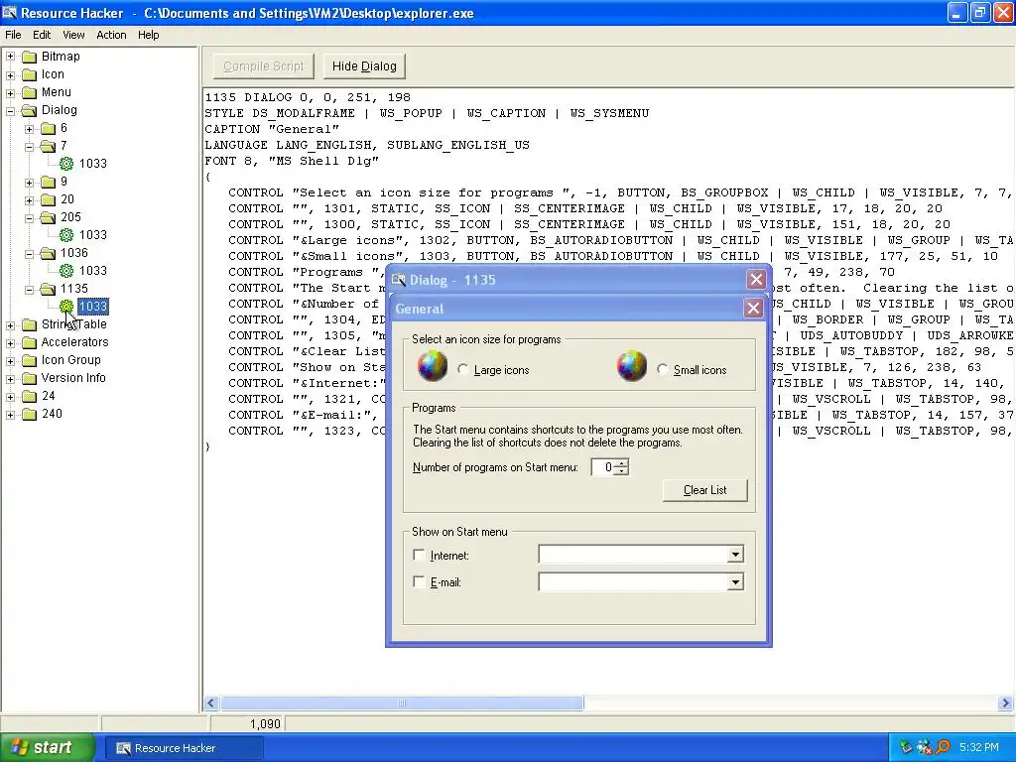The width and height of the screenshot is (1016, 762).
Task: Open the Edit menu
Action: coord(42,35)
